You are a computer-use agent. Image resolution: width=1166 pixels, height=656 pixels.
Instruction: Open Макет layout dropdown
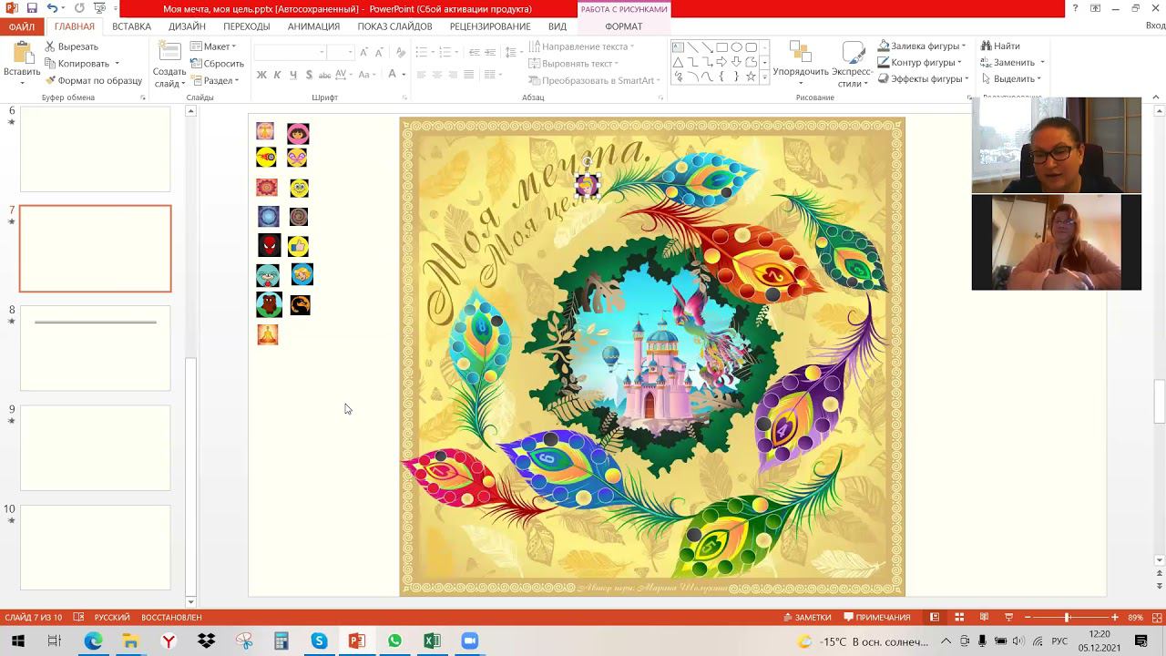coord(213,46)
